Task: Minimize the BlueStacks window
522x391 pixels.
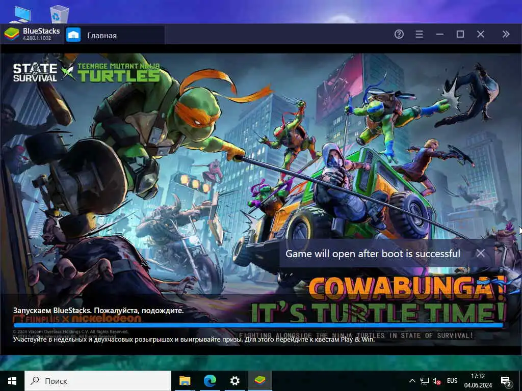Action: [440, 34]
